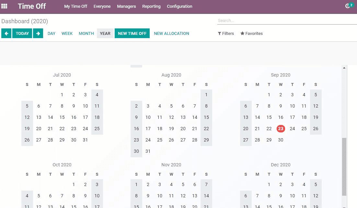The width and height of the screenshot is (357, 208).
Task: Select the YEAR view button
Action: tap(105, 33)
